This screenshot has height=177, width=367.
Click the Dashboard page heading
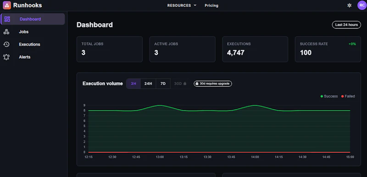pos(95,25)
